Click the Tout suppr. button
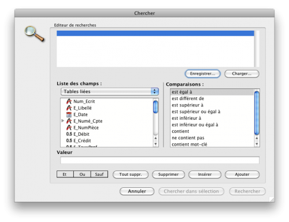The width and height of the screenshot is (289, 222). tap(131, 175)
